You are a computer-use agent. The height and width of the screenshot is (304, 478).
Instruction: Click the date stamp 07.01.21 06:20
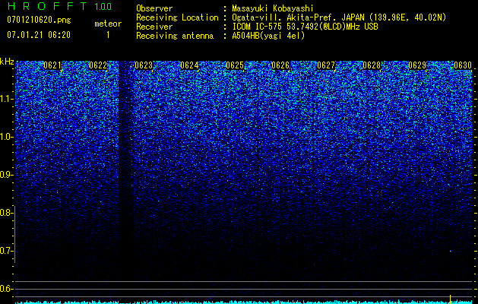coord(39,35)
